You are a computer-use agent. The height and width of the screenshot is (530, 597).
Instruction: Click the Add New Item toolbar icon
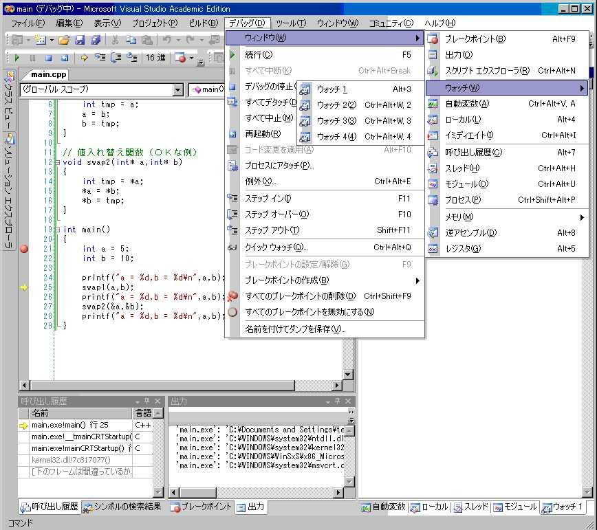coord(41,40)
